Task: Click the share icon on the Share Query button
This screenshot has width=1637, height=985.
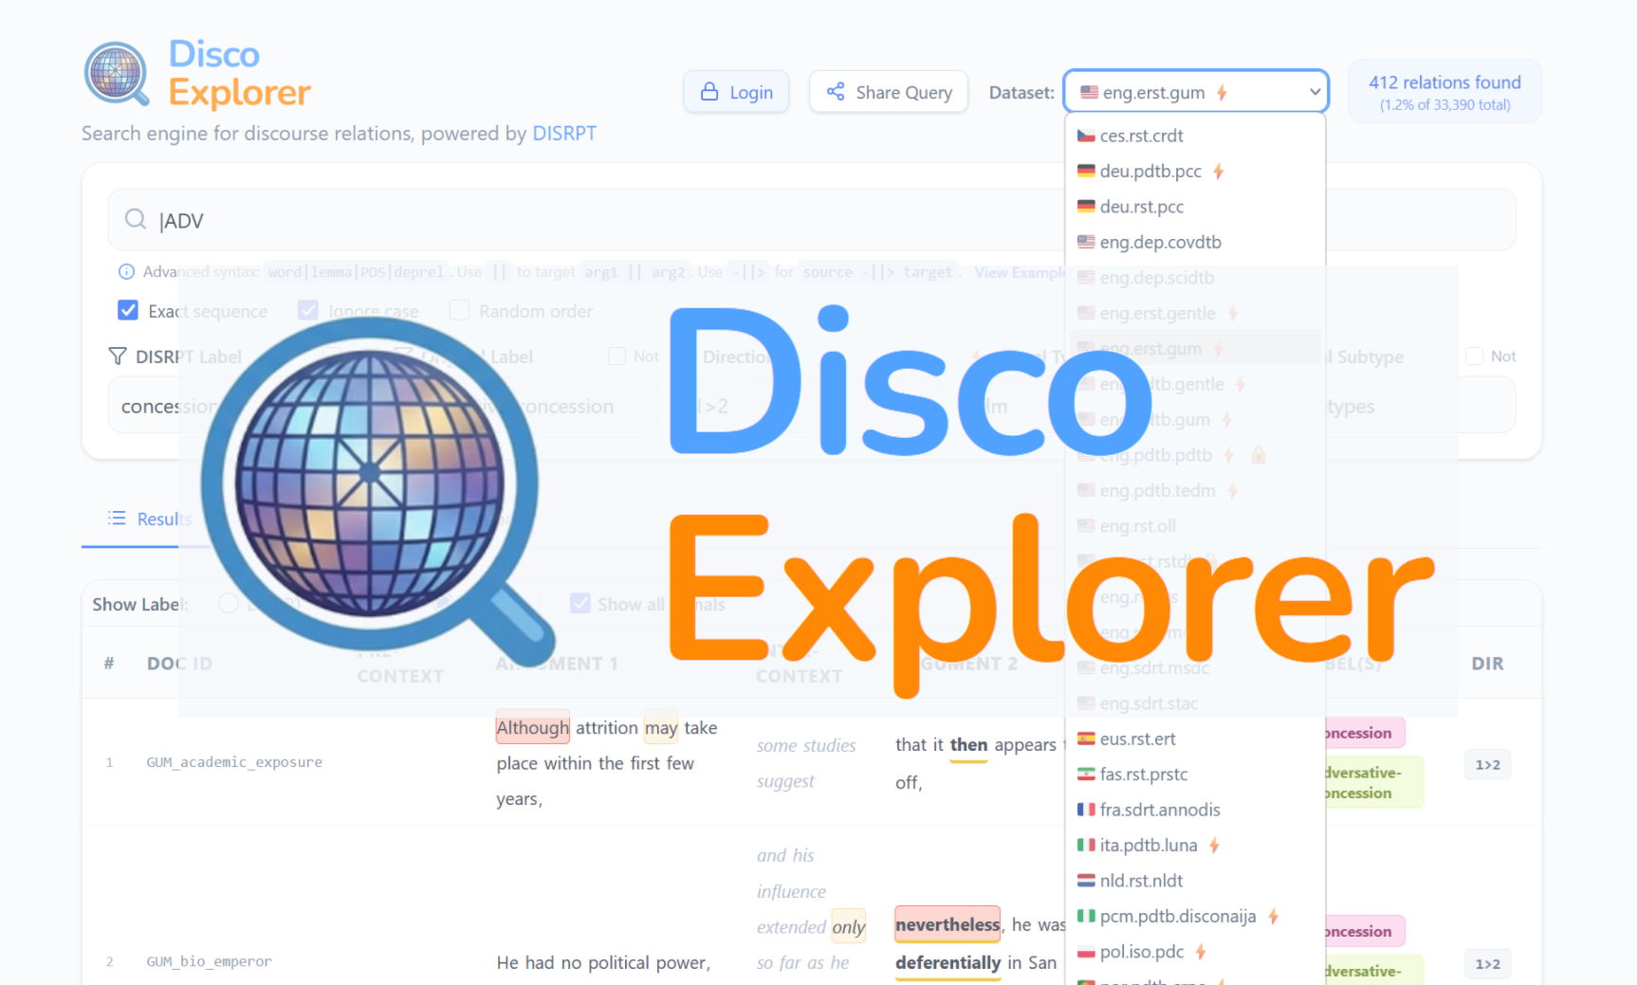Action: click(836, 92)
